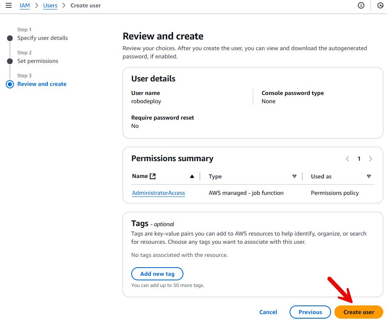
Task: Click the Previous button
Action: pos(310,312)
